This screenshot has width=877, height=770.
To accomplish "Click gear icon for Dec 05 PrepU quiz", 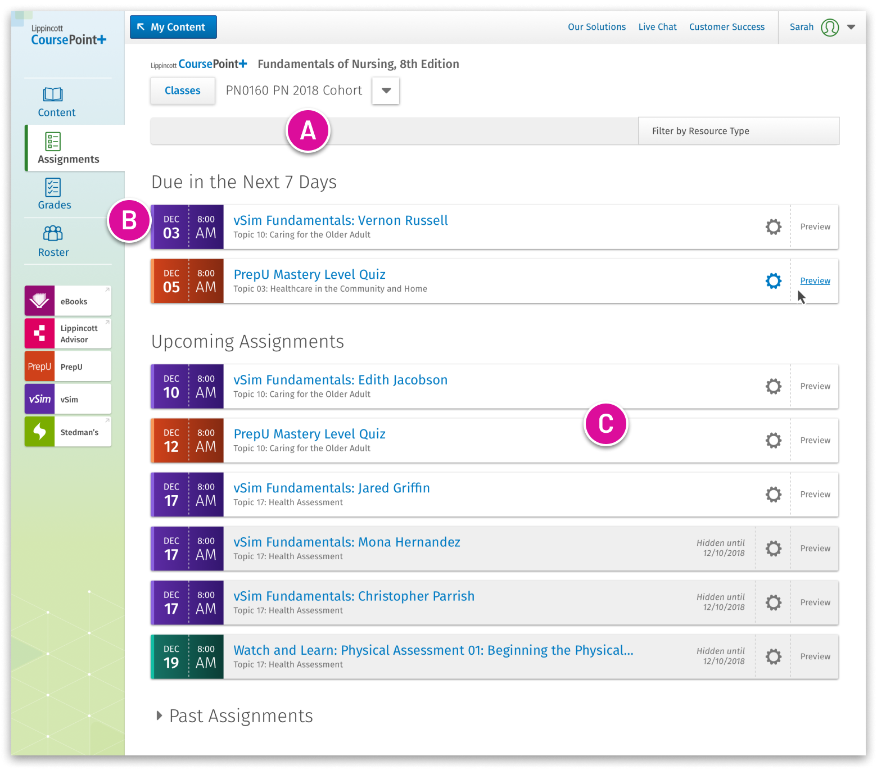I will (774, 281).
